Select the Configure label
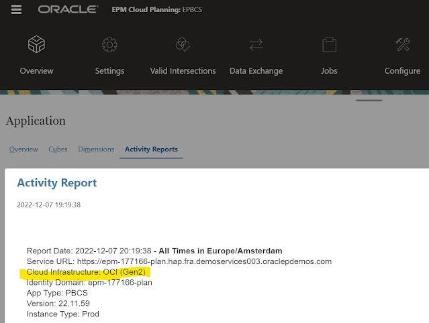The width and height of the screenshot is (429, 323). 402,71
